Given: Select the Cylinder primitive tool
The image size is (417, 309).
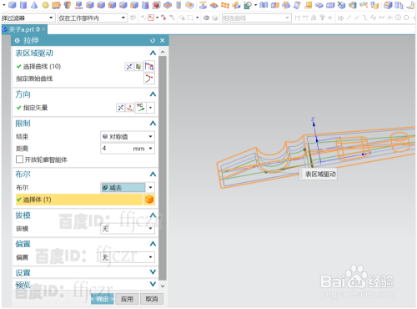Looking at the screenshot, I should click(x=23, y=5).
